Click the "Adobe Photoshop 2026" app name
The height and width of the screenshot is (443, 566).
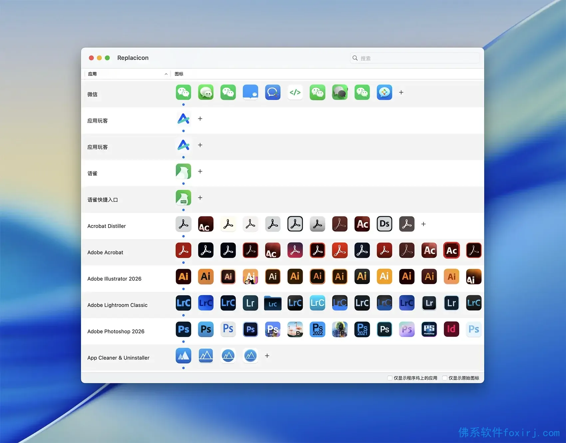116,331
